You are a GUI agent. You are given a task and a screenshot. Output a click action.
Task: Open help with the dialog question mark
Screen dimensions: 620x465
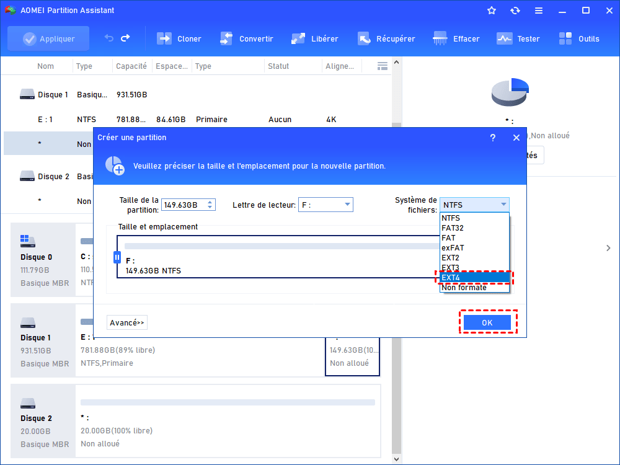(493, 138)
